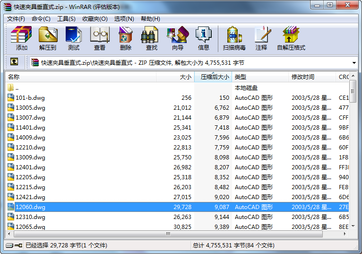Click the 13005.dwg file icon

tap(10, 107)
